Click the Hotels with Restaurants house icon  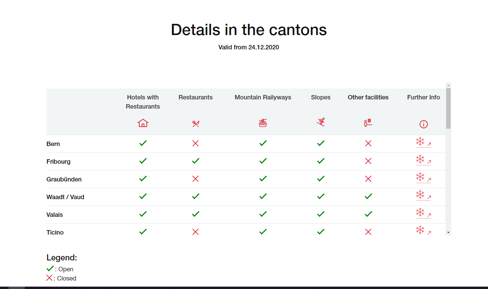click(x=143, y=123)
